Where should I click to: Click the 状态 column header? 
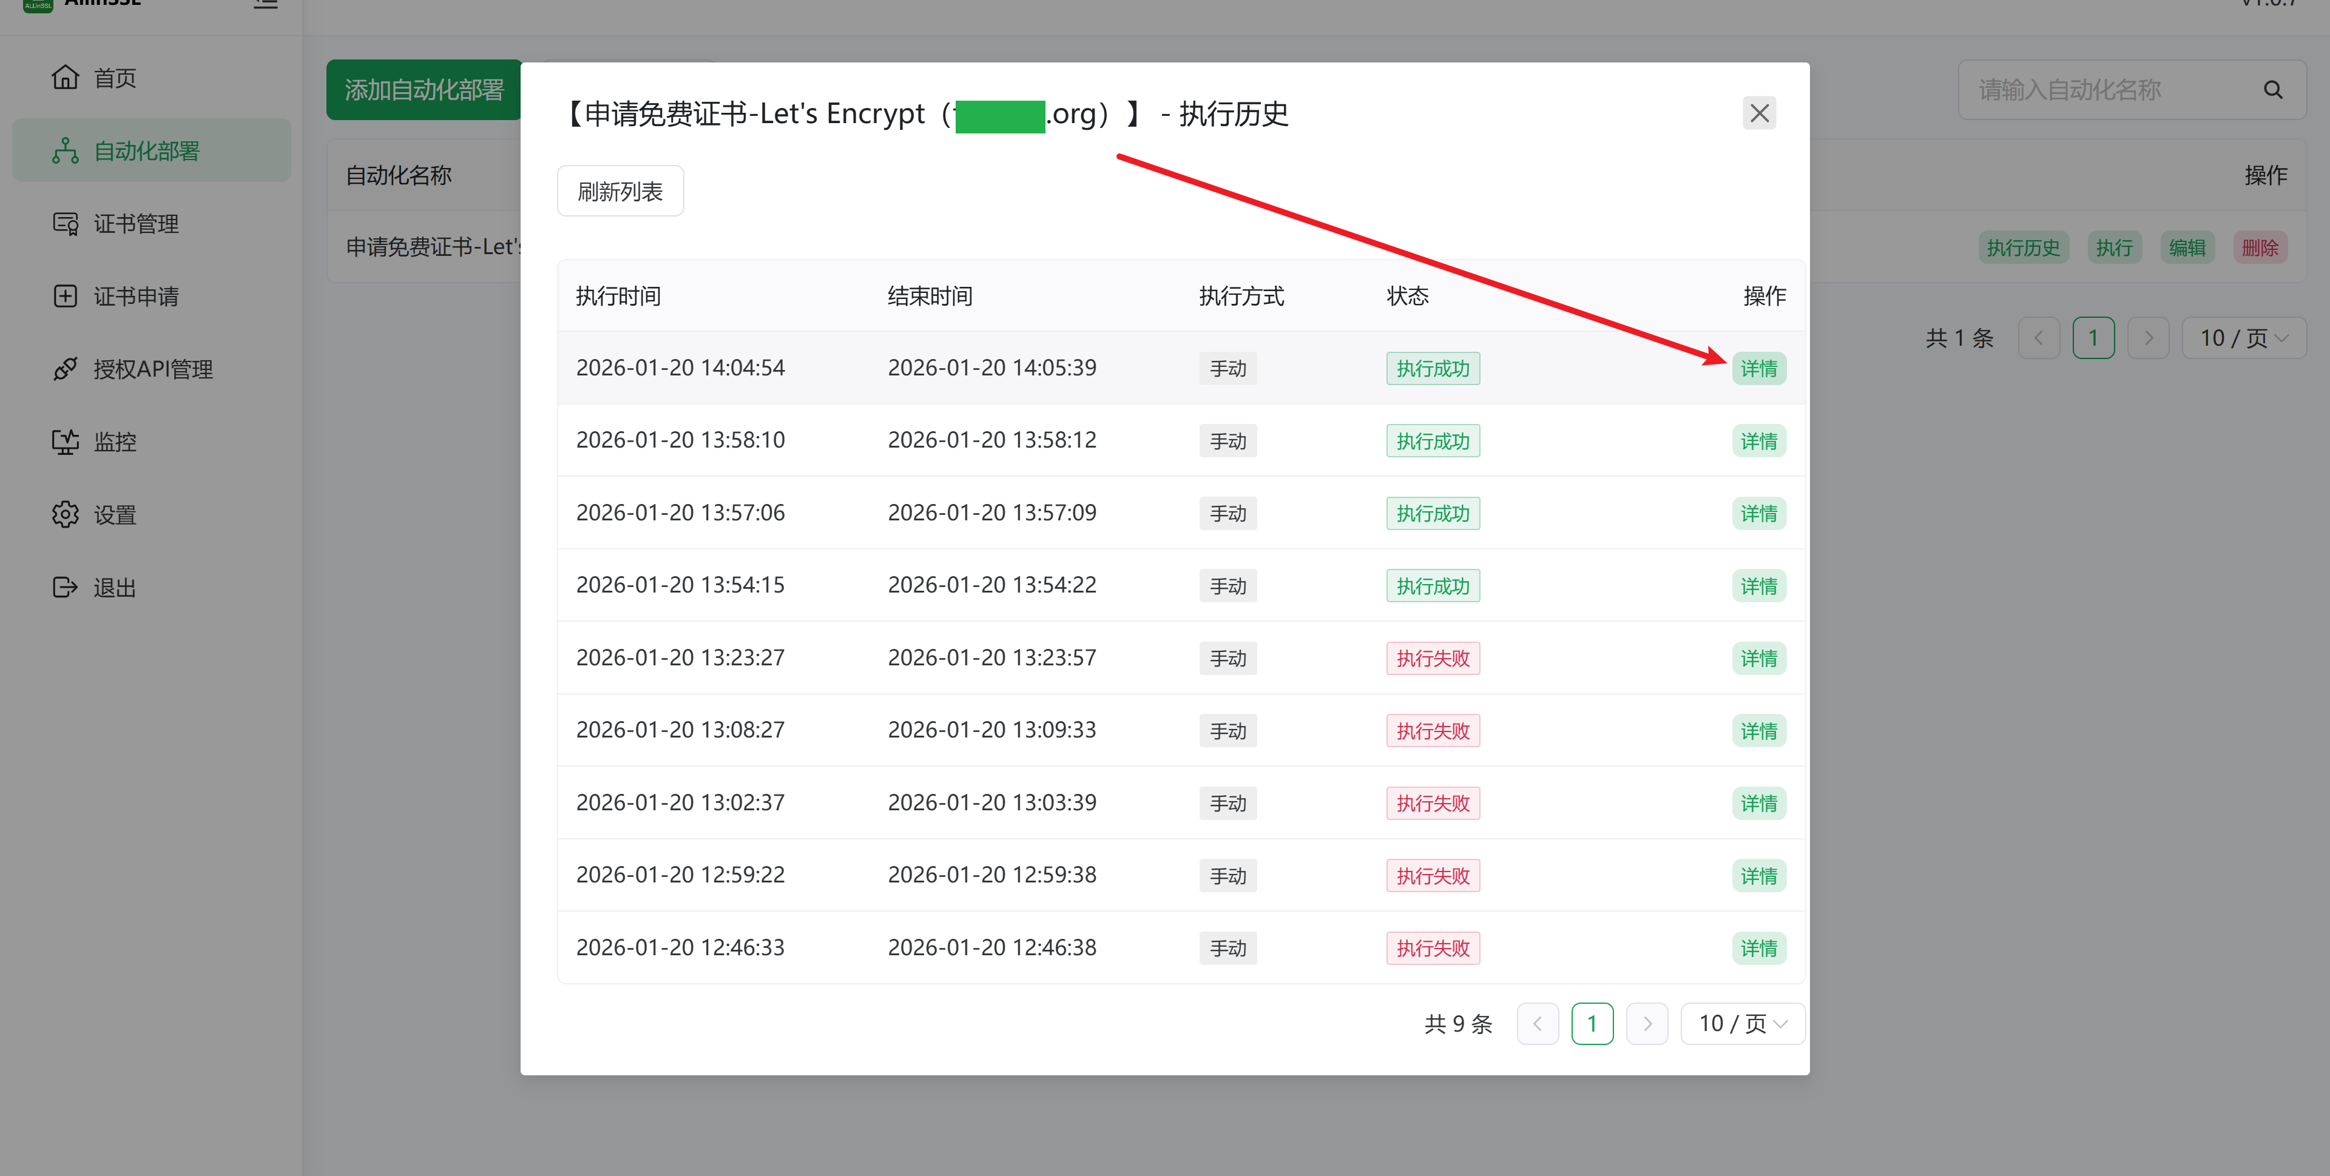tap(1408, 297)
